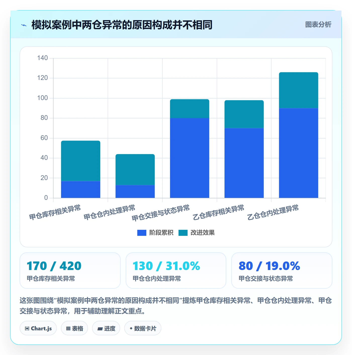Click y-axis value 100
This screenshot has width=352, height=355.
pos(42,98)
